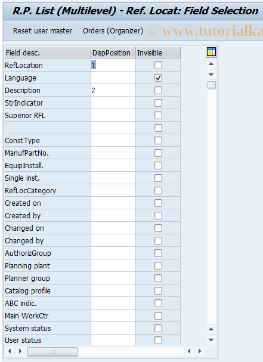Image resolution: width=263 pixels, height=362 pixels.
Task: Enable Invisible for System status
Action: tap(158, 328)
